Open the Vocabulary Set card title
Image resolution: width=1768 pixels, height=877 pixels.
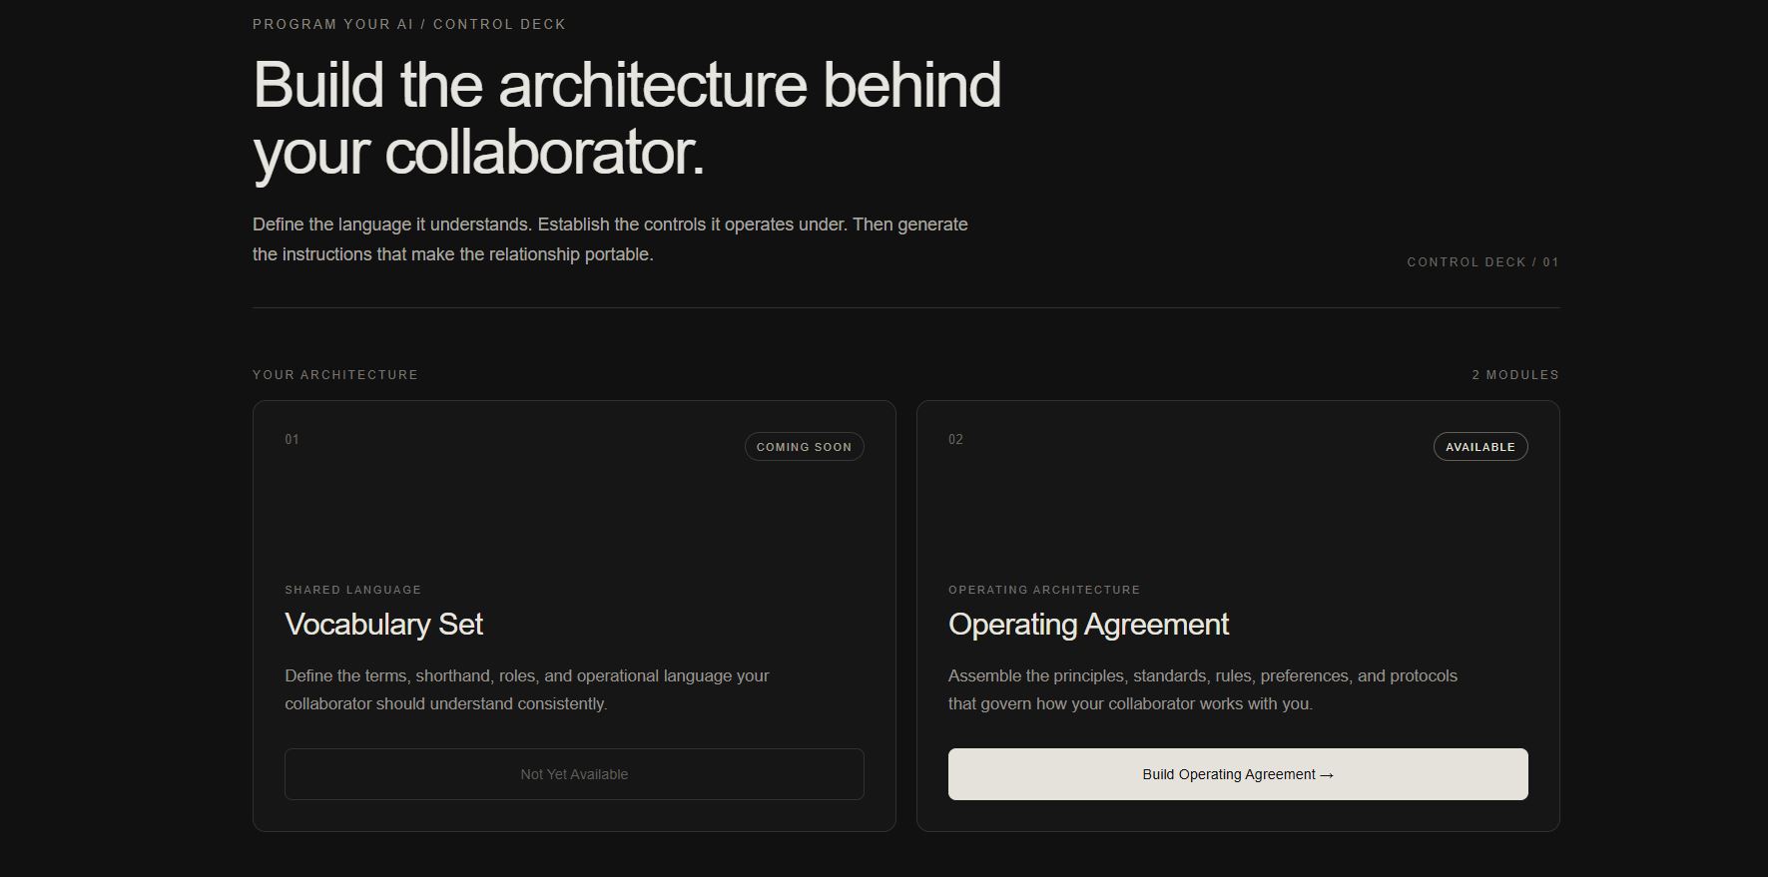(x=383, y=625)
